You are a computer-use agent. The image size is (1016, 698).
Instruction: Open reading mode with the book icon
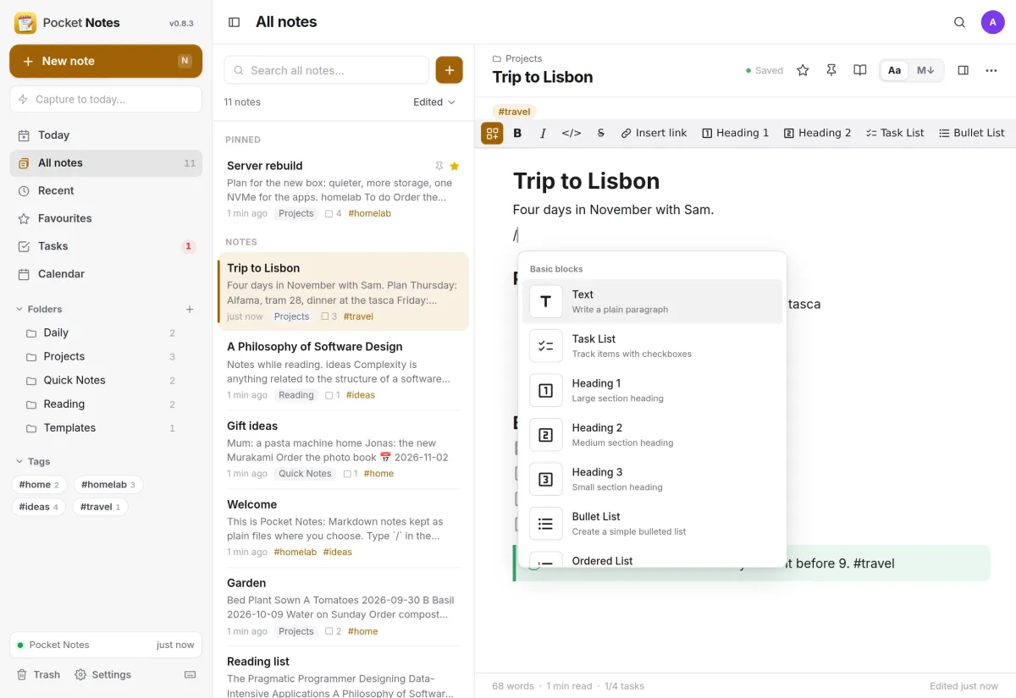point(860,70)
